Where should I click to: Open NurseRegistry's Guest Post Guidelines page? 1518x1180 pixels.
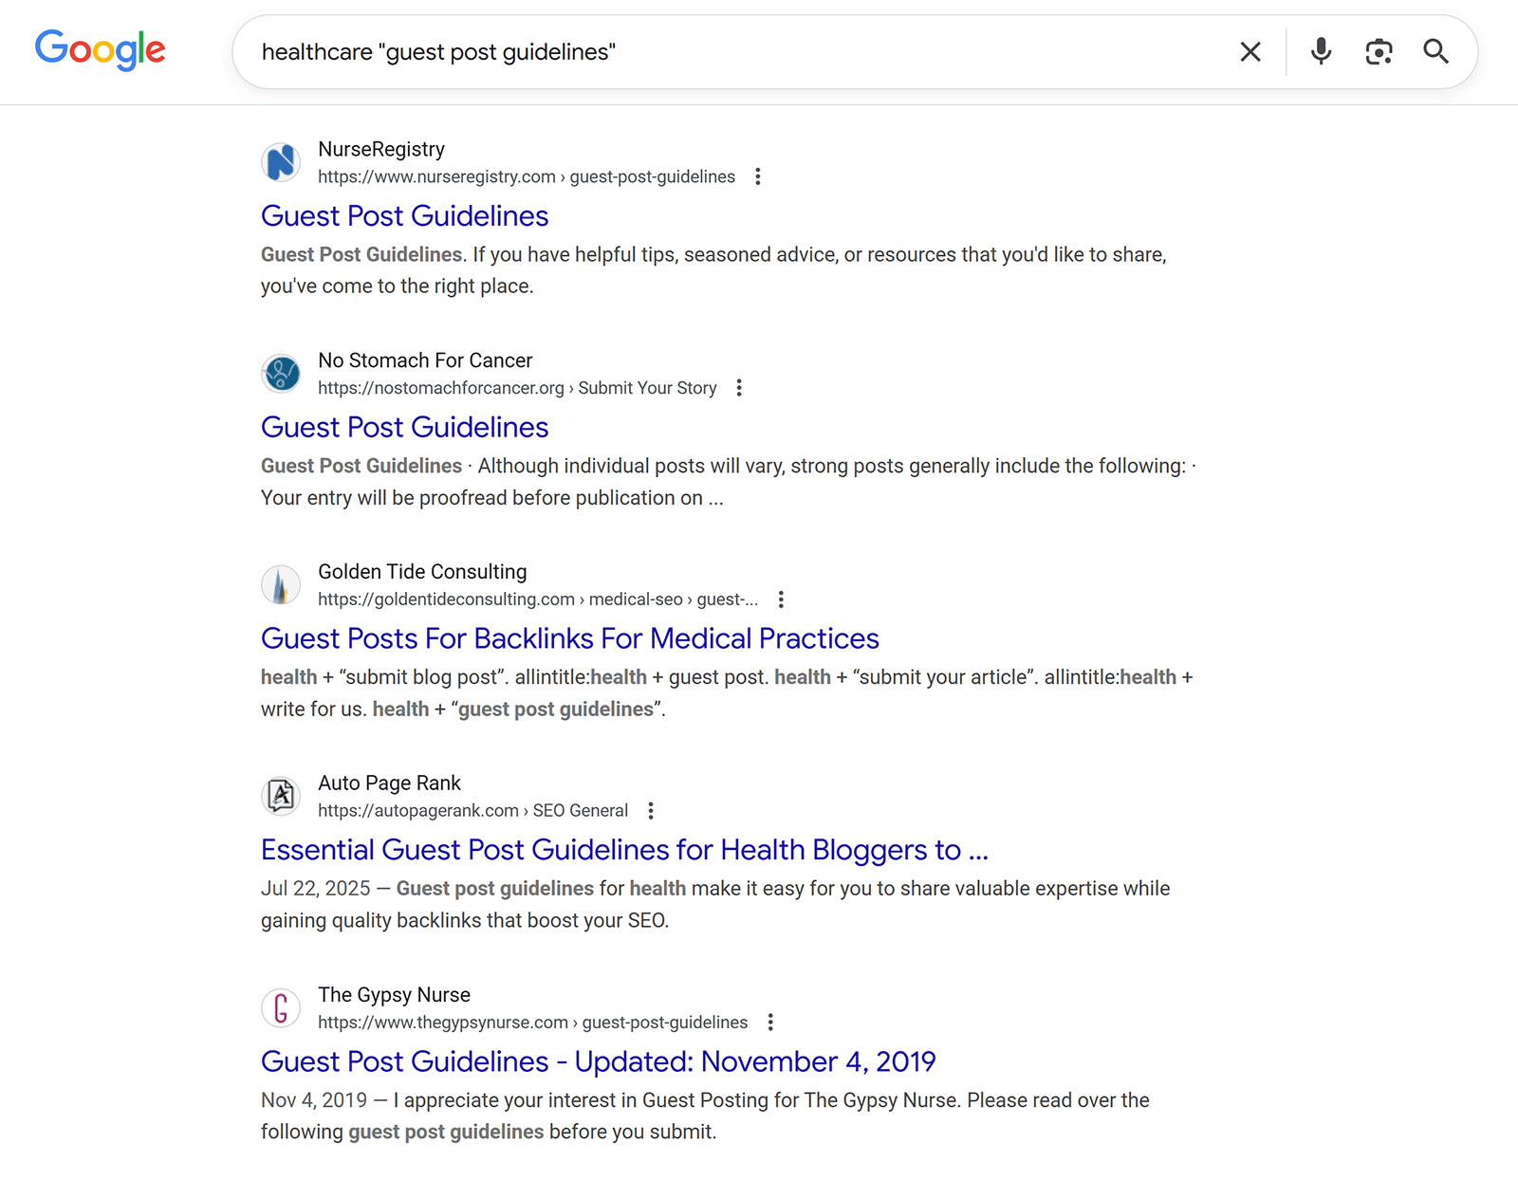click(405, 216)
